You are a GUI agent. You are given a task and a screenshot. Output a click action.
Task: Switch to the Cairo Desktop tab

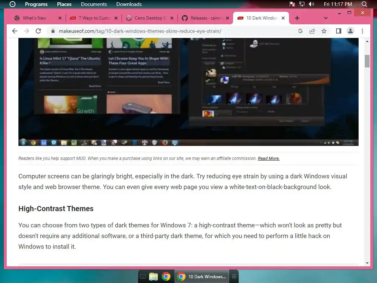coord(149,18)
